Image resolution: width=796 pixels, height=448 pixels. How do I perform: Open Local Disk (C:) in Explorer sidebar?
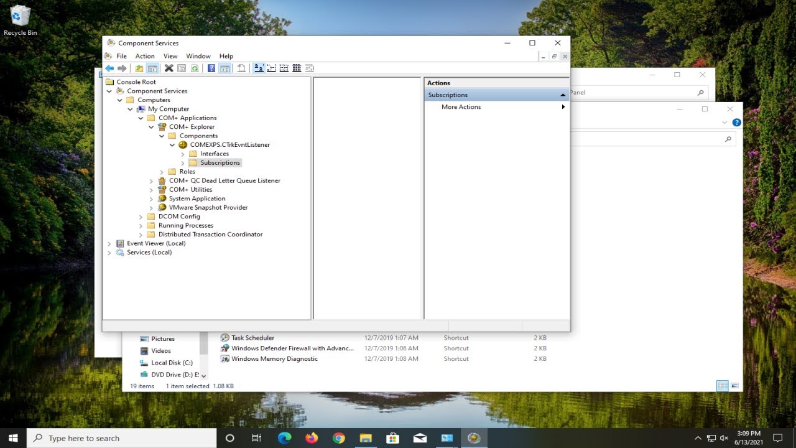(172, 363)
